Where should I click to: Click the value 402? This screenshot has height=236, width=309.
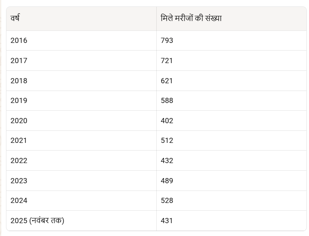(167, 121)
